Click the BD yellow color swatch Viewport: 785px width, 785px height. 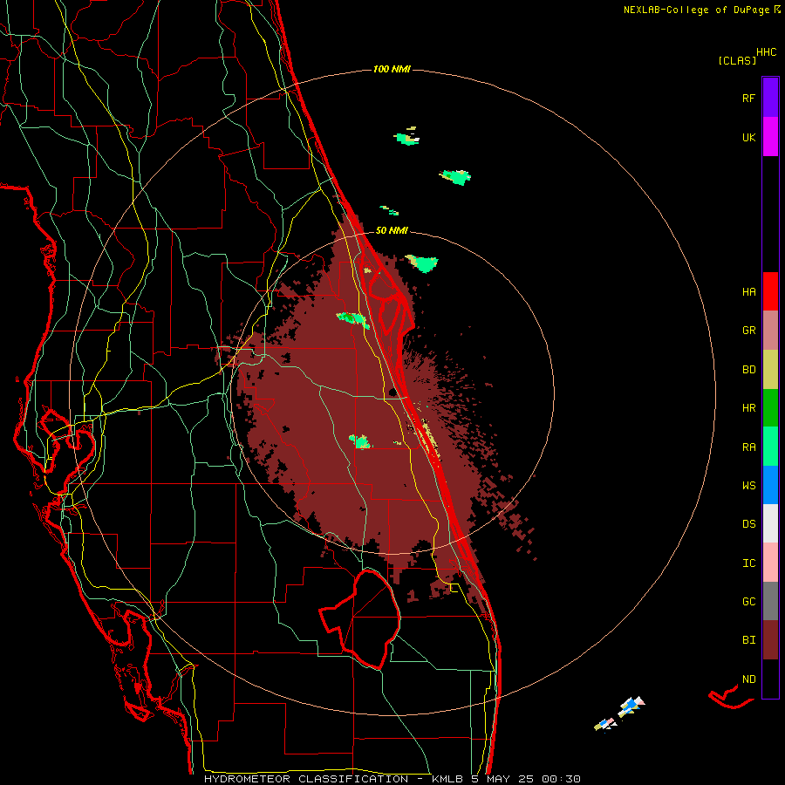[770, 370]
